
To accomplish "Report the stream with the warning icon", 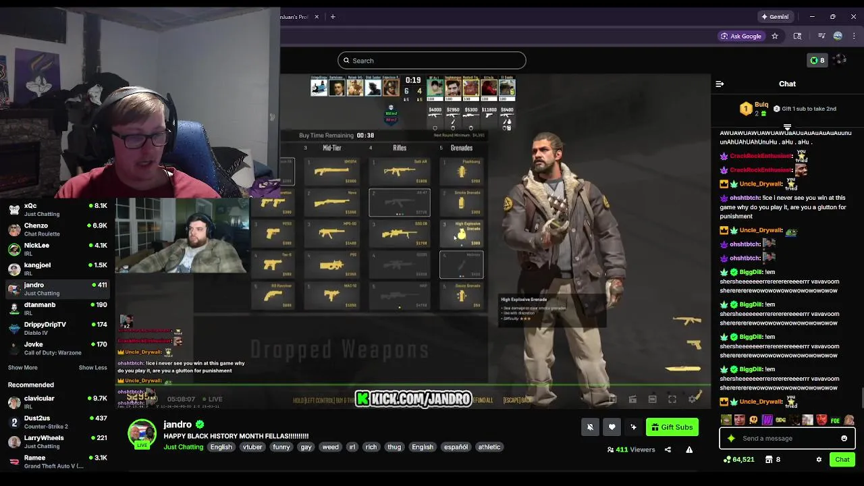I will [689, 450].
